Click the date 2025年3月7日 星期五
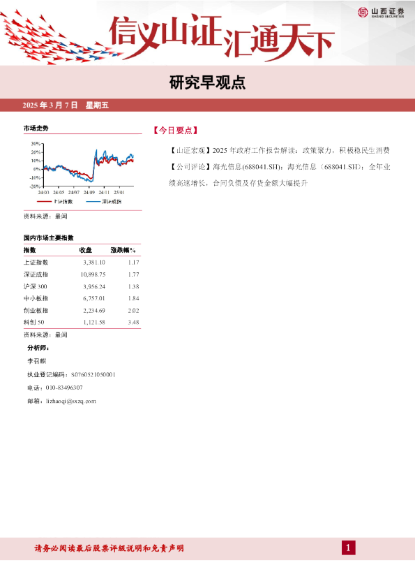 [x=66, y=105]
